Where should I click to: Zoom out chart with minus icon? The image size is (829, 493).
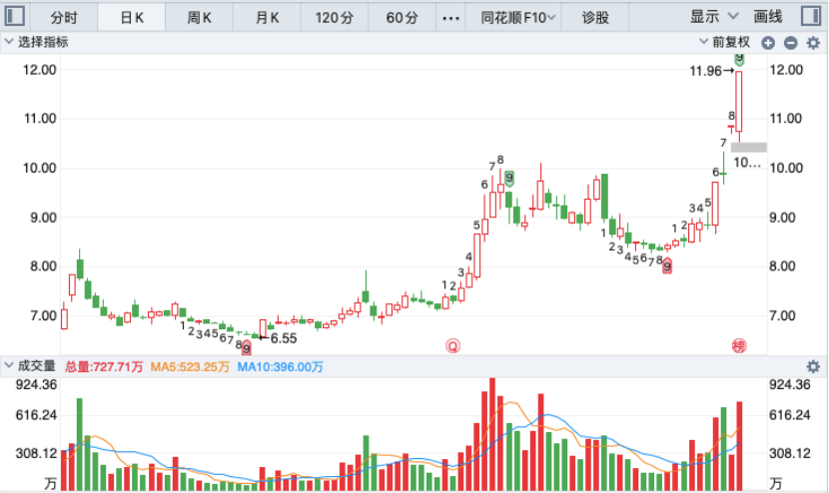(790, 43)
